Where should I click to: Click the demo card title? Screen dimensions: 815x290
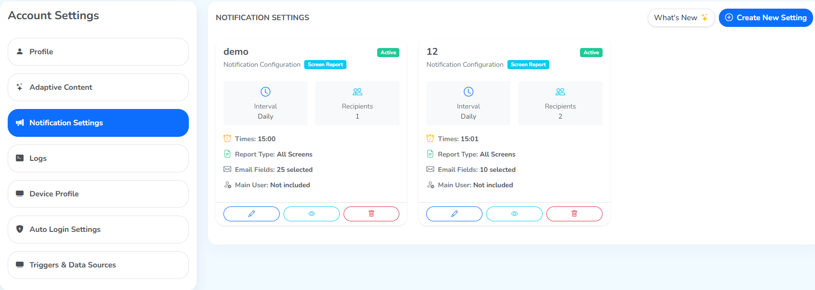click(x=236, y=52)
